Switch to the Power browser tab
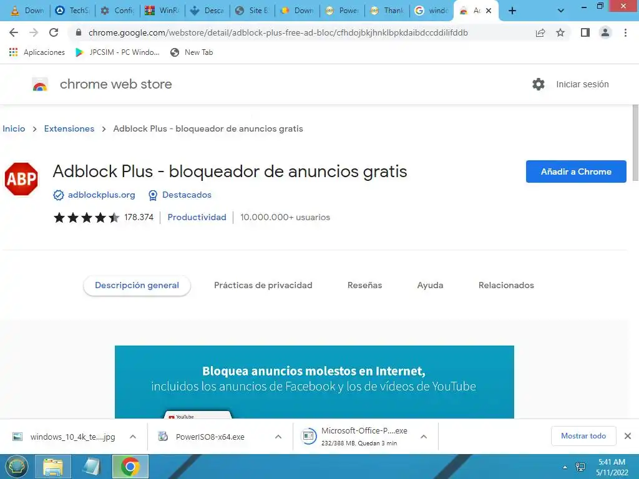Viewport: 639px width, 479px height. (341, 11)
